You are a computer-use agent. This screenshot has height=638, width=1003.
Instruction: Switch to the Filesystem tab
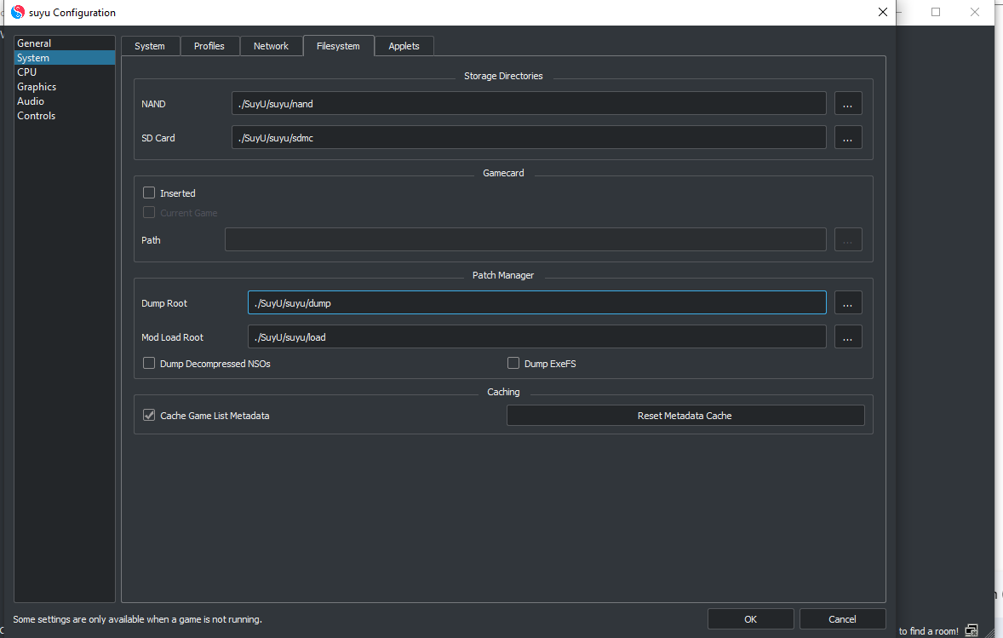[x=338, y=46]
